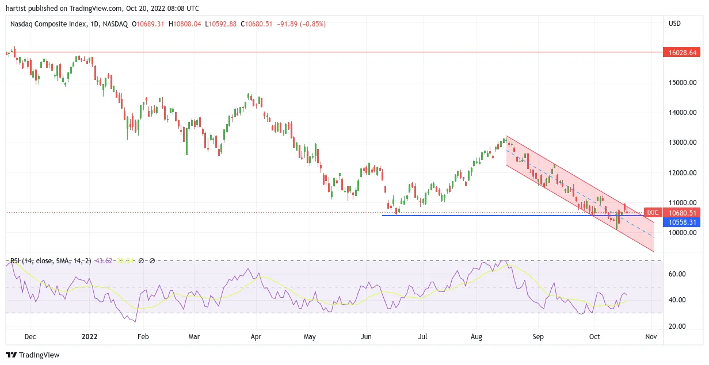The image size is (709, 365).
Task: Click the TradingView wordmark at bottom
Action: click(40, 355)
